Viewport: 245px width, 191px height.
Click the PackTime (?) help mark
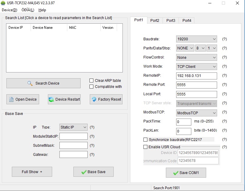coord(224,121)
